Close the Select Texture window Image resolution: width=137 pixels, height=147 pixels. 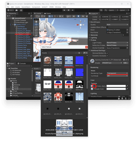[x=86, y=47]
